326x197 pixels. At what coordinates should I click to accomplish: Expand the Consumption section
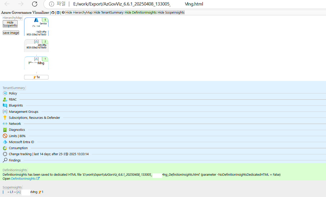18,148
